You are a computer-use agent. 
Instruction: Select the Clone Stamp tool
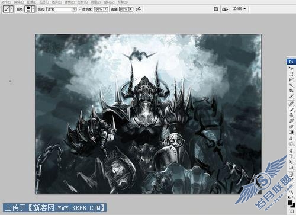point(291,115)
